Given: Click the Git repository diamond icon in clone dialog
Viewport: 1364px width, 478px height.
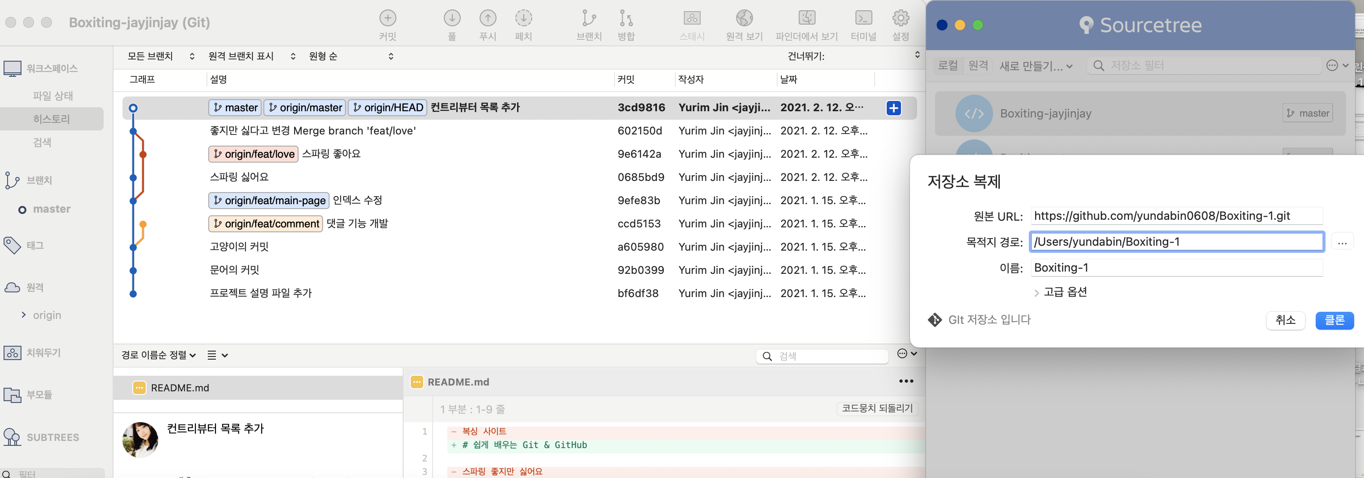Looking at the screenshot, I should point(935,320).
